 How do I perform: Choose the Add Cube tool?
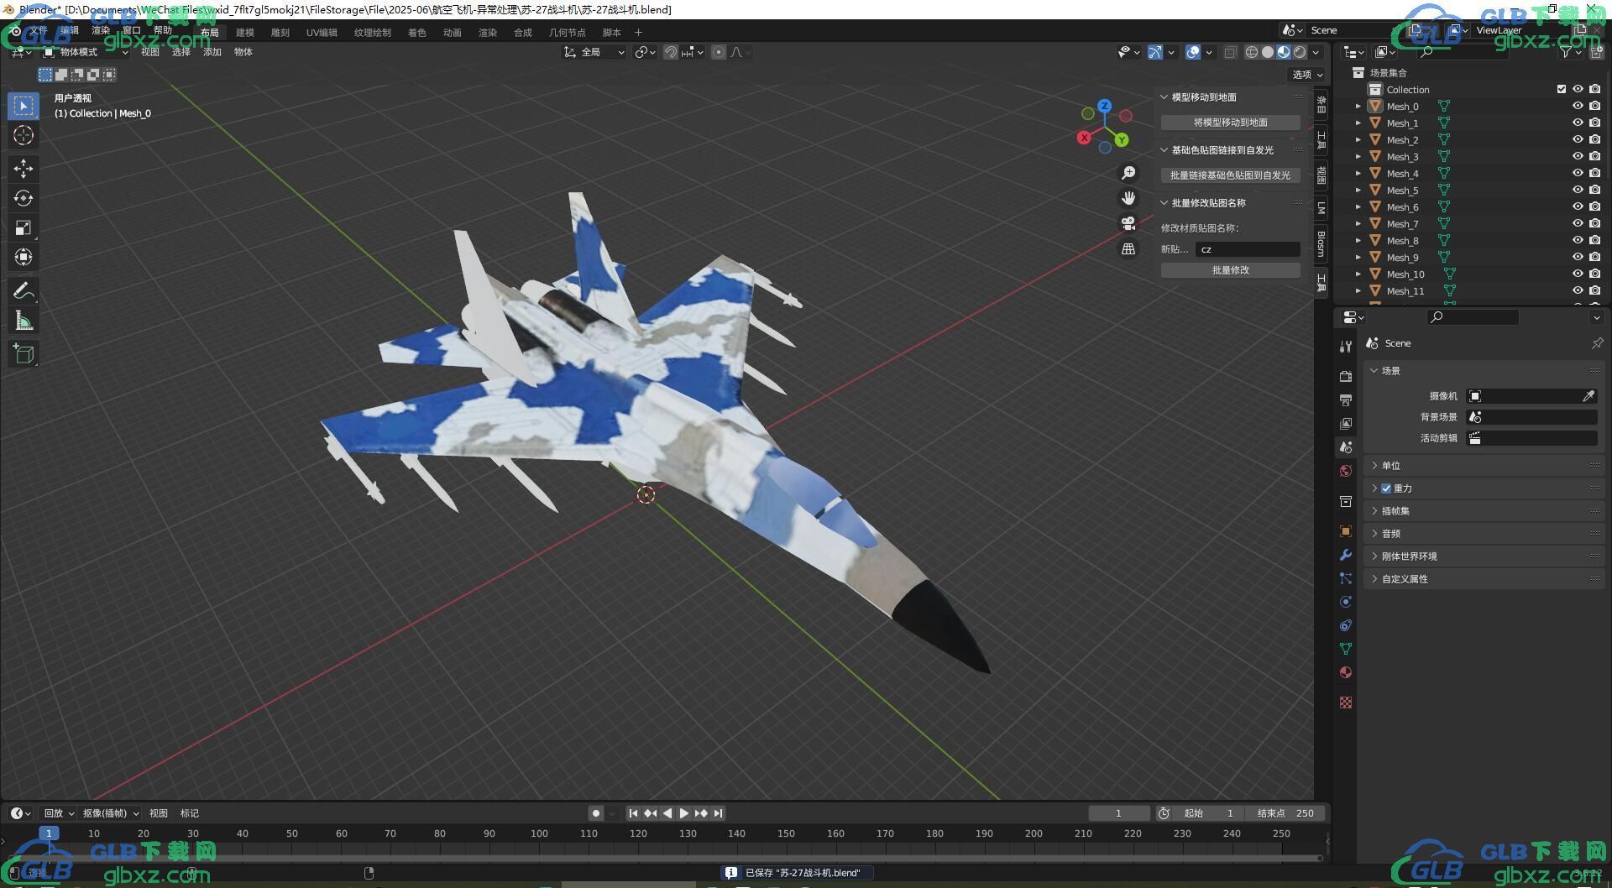click(24, 353)
